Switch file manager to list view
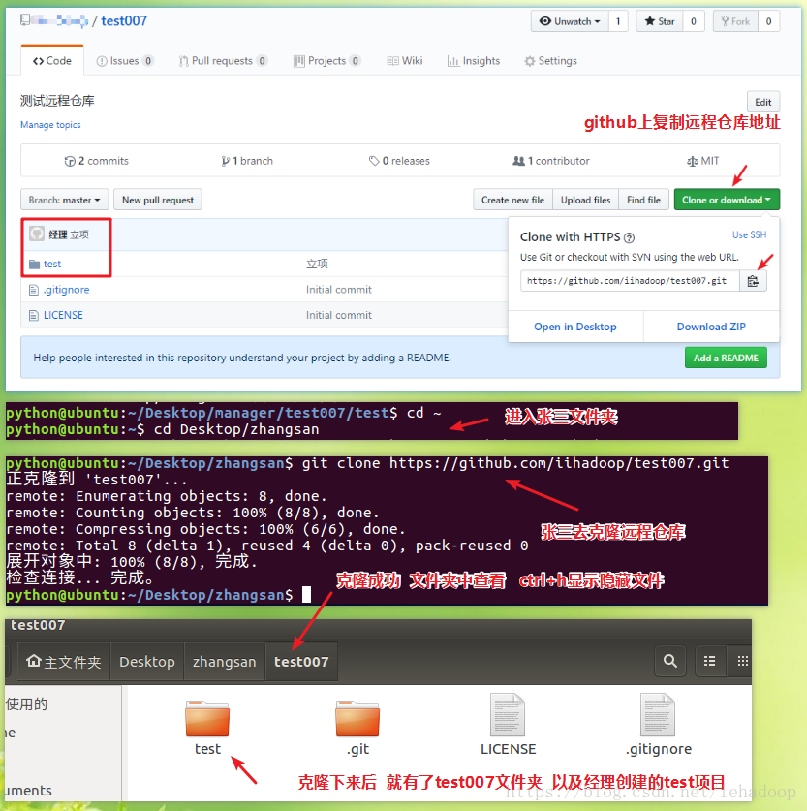The image size is (807, 811). (709, 661)
